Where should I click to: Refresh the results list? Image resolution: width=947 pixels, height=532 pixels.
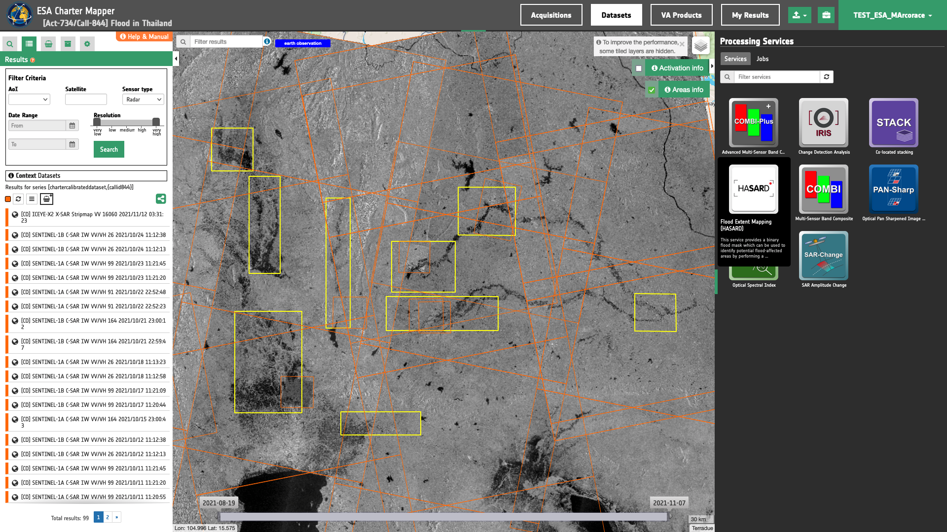tap(18, 199)
